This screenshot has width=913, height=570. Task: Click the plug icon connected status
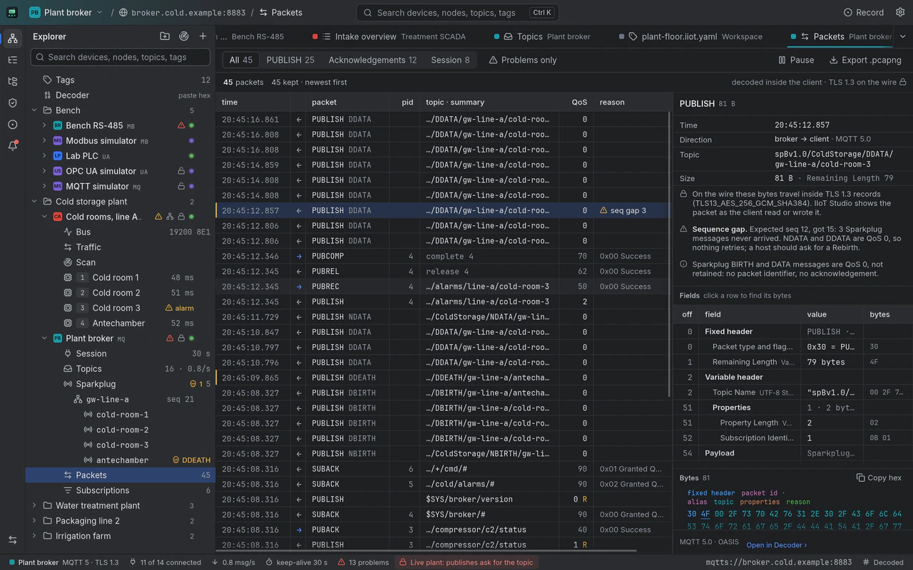pos(165,562)
